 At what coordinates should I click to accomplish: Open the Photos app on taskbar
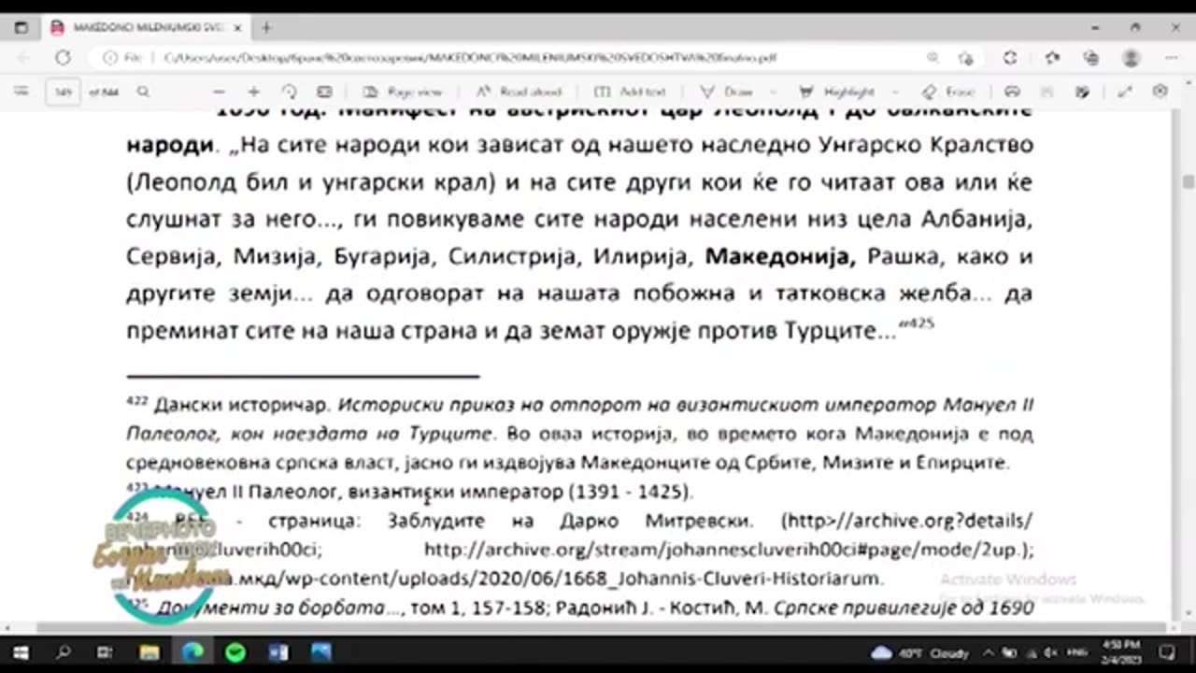[x=322, y=652]
